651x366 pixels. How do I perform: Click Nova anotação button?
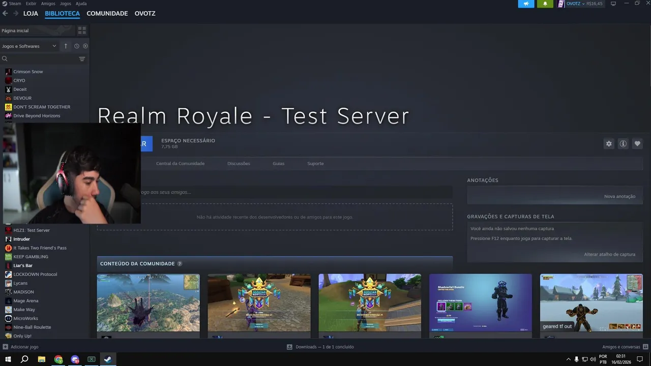(x=619, y=196)
